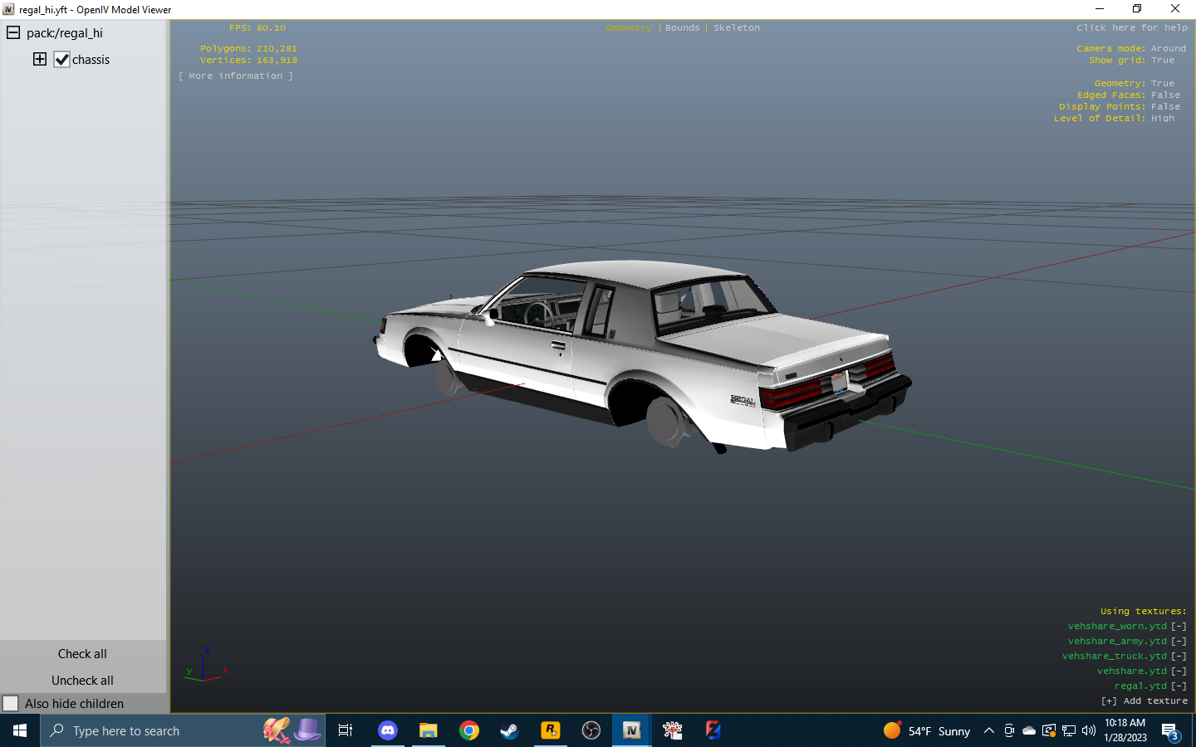Viewport: 1196px width, 747px height.
Task: Collapse the pack:/regal_hi tree root
Action: pyautogui.click(x=13, y=33)
